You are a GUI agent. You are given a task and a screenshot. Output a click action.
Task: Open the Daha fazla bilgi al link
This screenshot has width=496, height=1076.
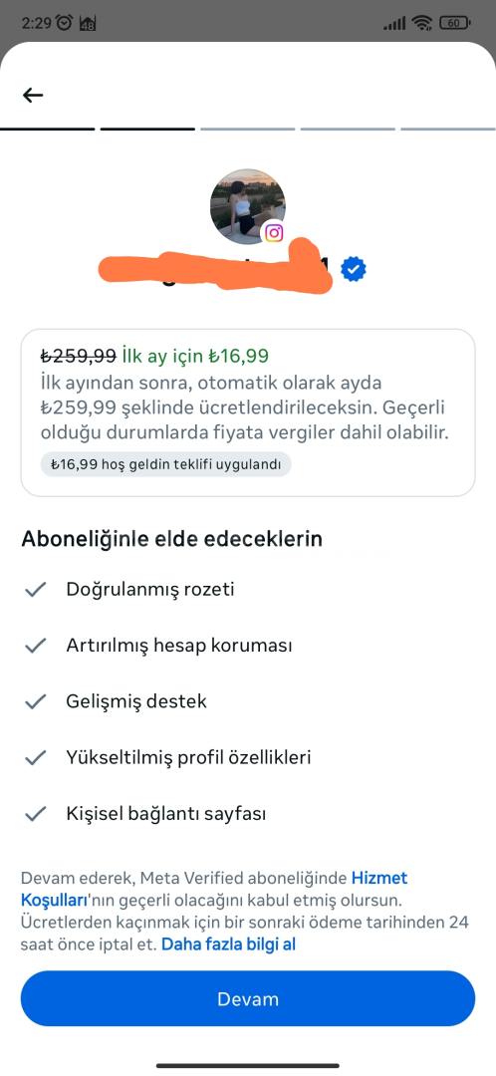228,944
